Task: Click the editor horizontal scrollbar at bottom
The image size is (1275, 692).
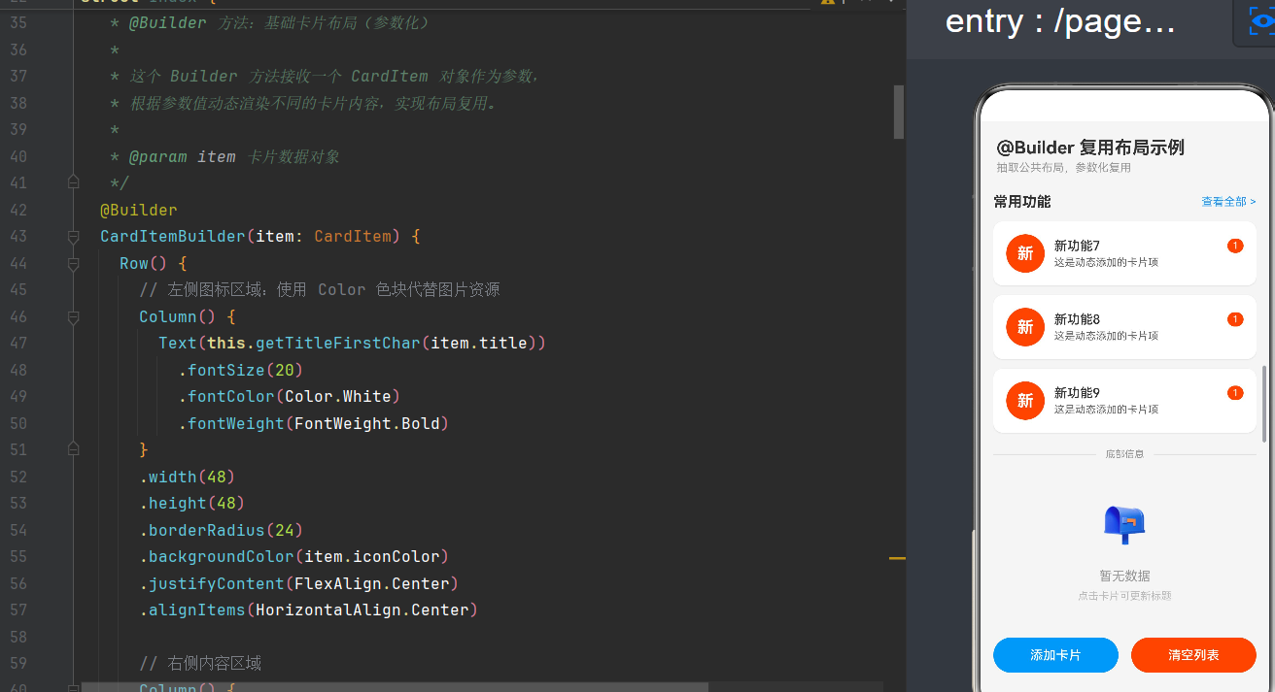Action: pyautogui.click(x=395, y=686)
